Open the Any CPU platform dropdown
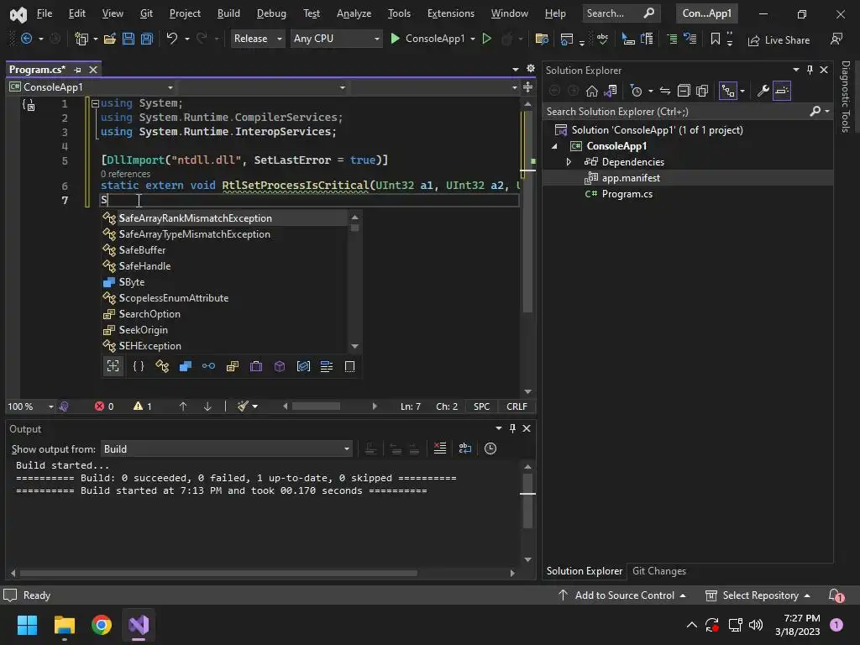Viewport: 860px width, 645px height. pos(336,39)
